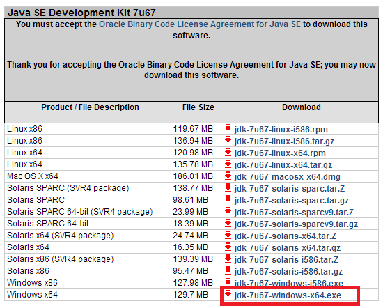Click download arrow icon for jdk-7u67-windows-x64.exe

tap(228, 294)
